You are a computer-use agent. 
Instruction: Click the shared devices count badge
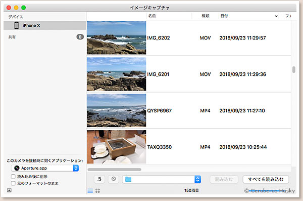coord(80,37)
